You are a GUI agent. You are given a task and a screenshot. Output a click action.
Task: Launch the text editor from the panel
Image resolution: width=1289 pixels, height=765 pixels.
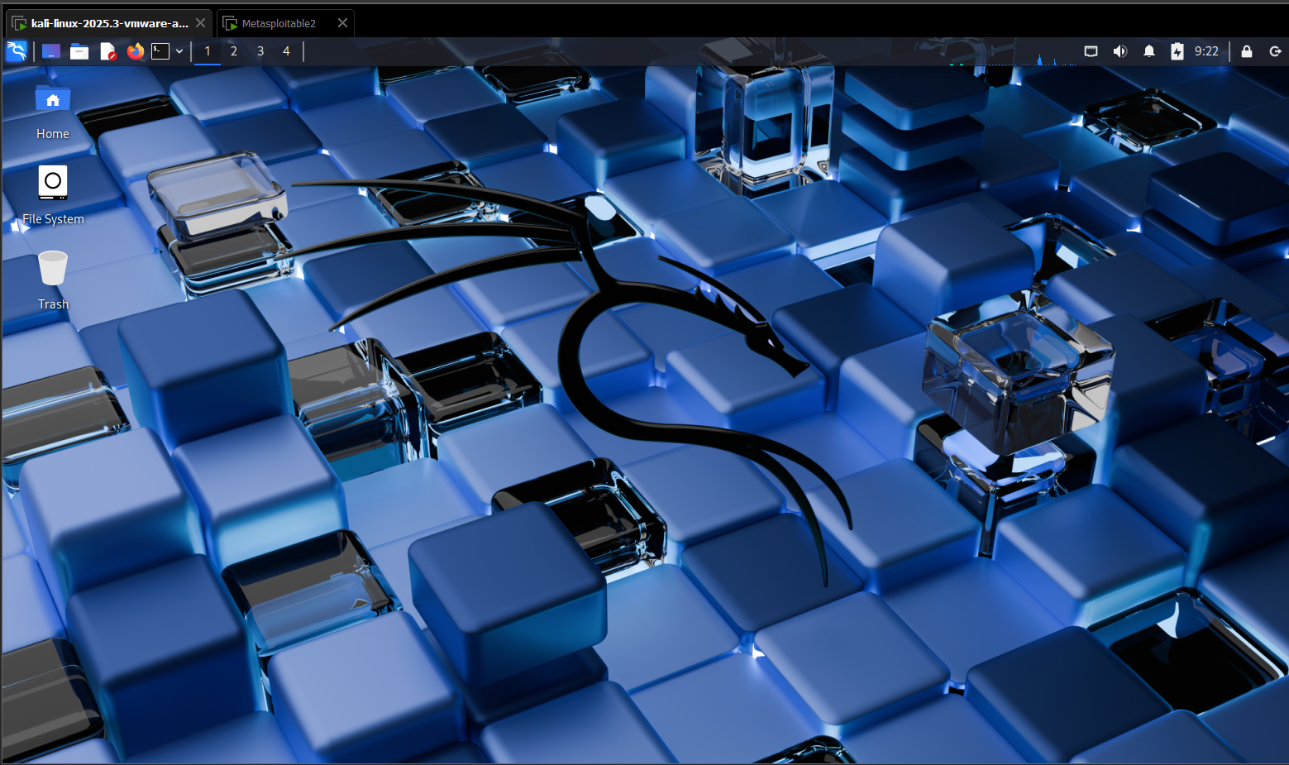(107, 51)
